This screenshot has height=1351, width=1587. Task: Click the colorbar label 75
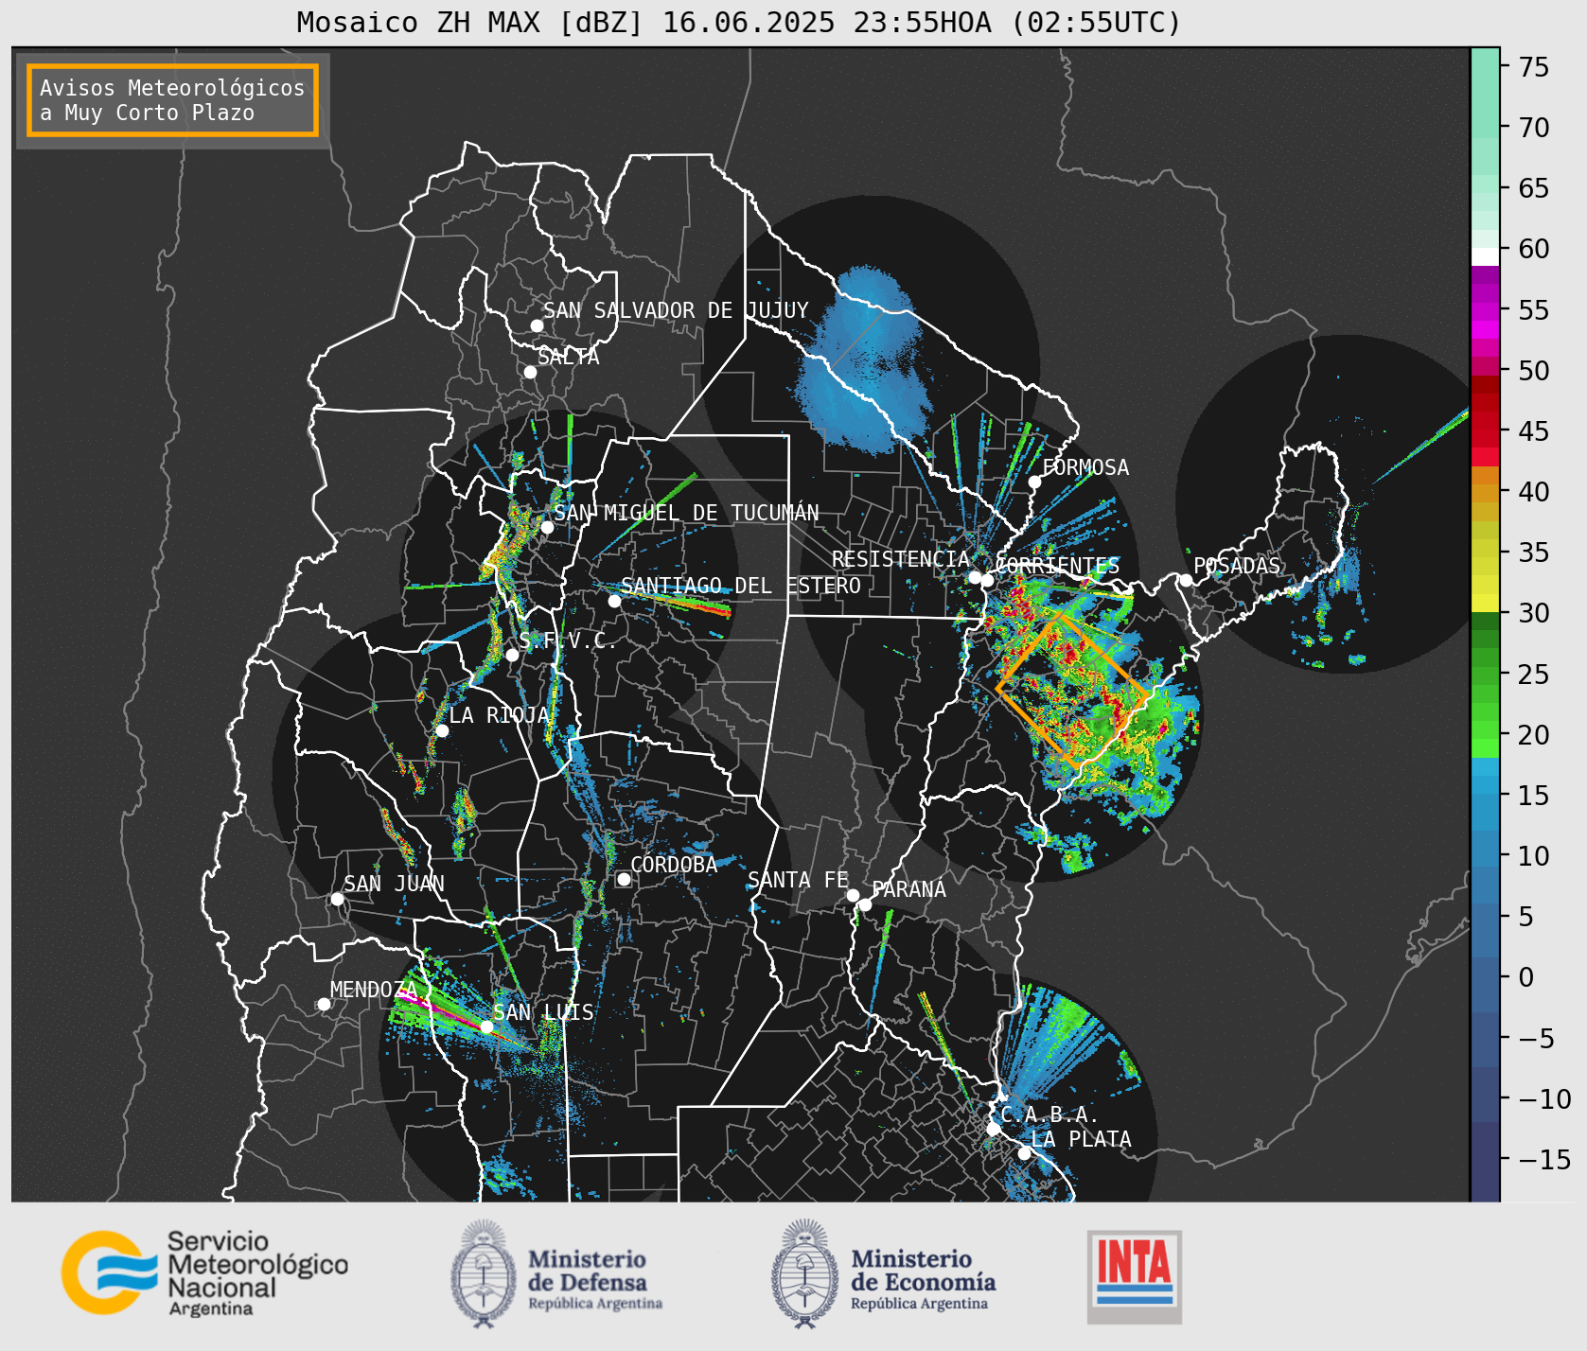(1534, 67)
